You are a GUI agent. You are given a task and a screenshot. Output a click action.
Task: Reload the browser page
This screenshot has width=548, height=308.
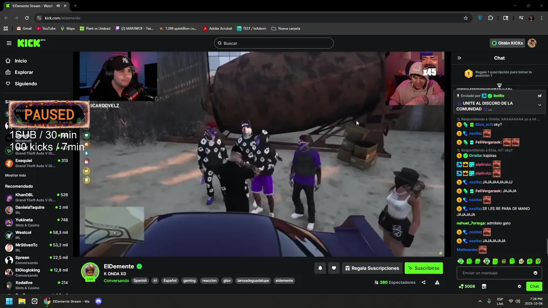pos(27,18)
